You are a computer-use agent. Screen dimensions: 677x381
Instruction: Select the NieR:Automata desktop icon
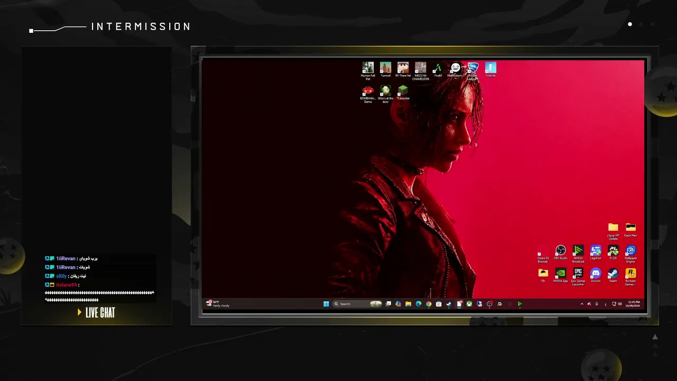(455, 70)
